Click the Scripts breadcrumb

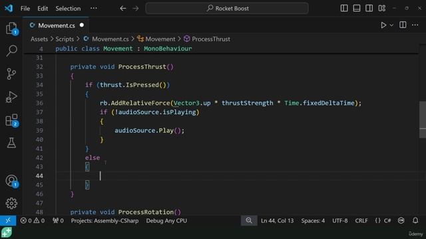point(65,39)
